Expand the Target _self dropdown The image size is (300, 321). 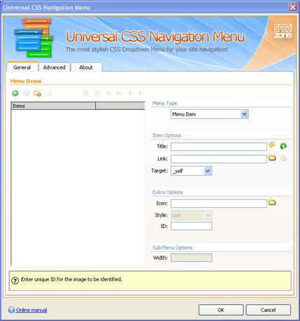coord(192,171)
